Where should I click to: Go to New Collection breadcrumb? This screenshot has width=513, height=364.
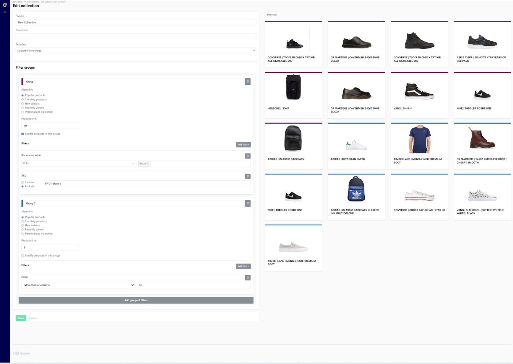click(46, 2)
